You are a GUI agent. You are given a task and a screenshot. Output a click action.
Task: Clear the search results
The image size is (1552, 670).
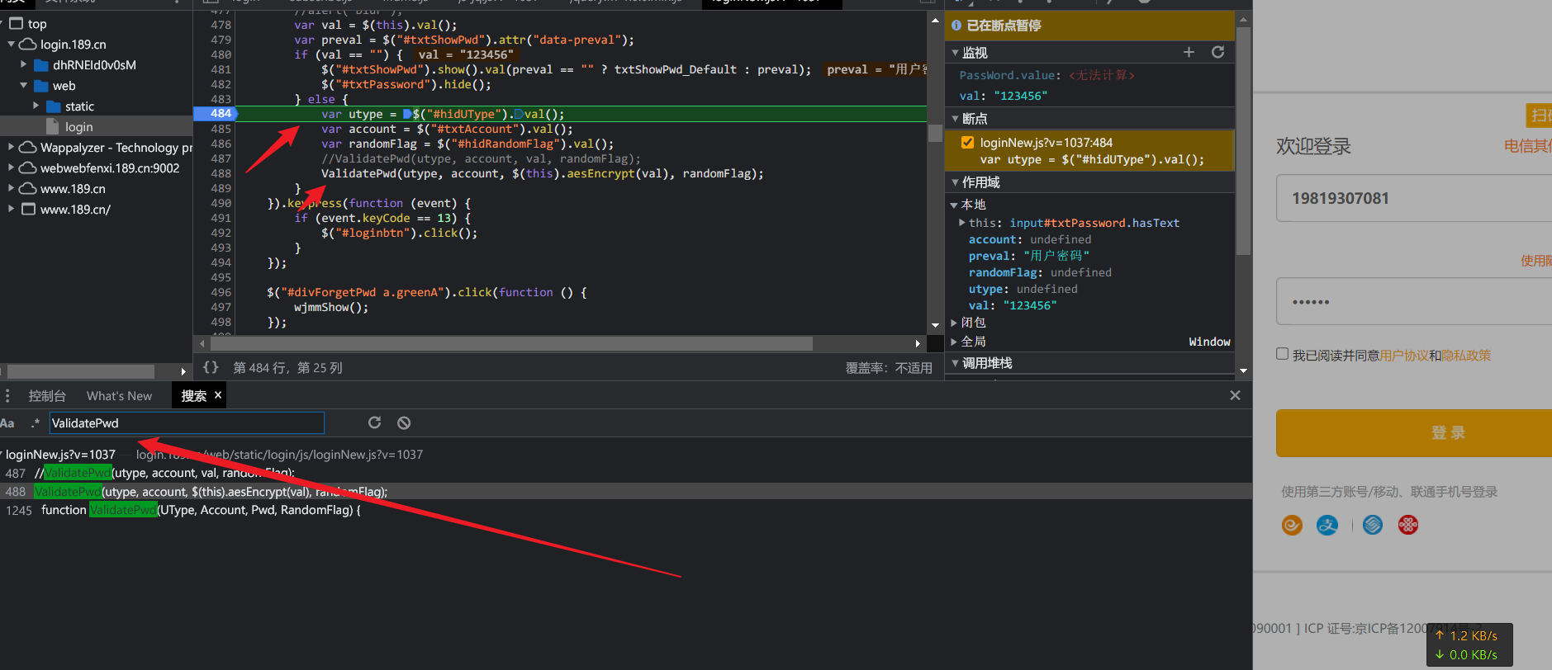click(404, 422)
